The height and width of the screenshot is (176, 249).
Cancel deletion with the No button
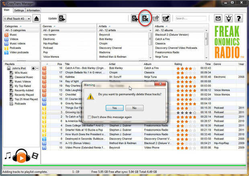(x=135, y=108)
